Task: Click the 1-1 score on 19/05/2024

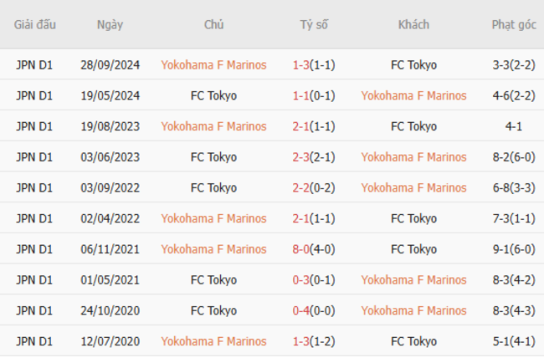Action: 300,95
